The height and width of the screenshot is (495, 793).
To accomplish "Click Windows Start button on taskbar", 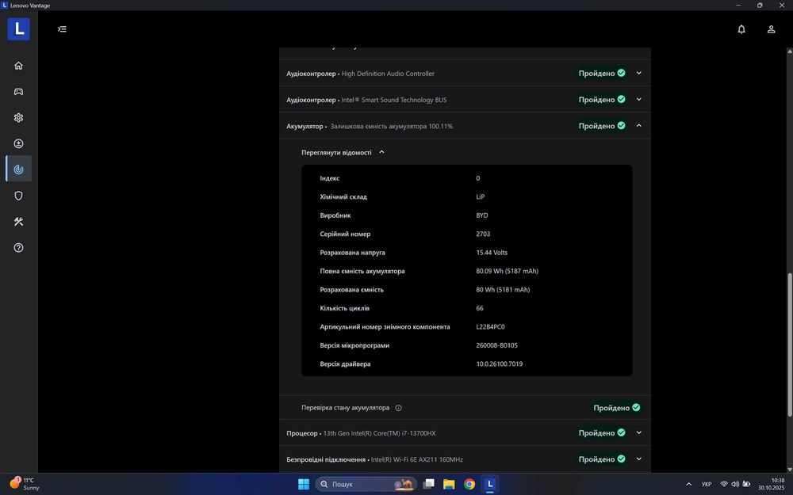I will point(304,485).
